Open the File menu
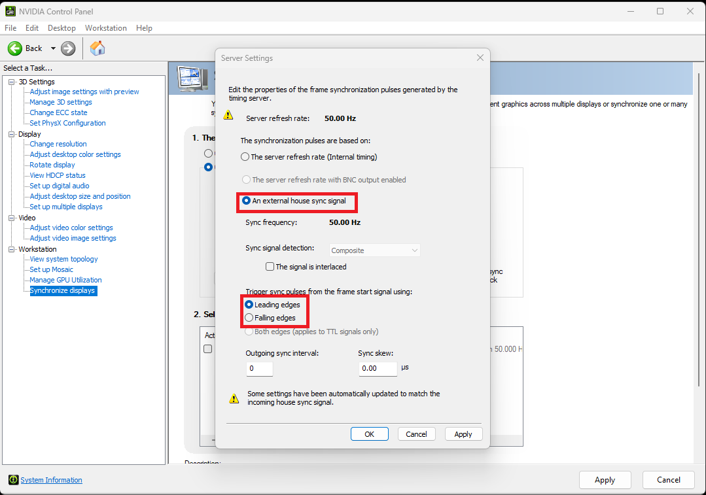 (10, 28)
